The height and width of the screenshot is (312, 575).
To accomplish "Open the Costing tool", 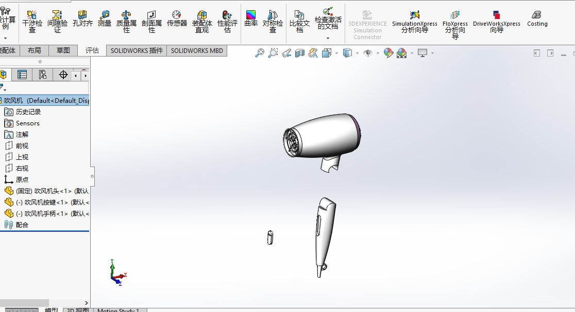I will pyautogui.click(x=537, y=19).
